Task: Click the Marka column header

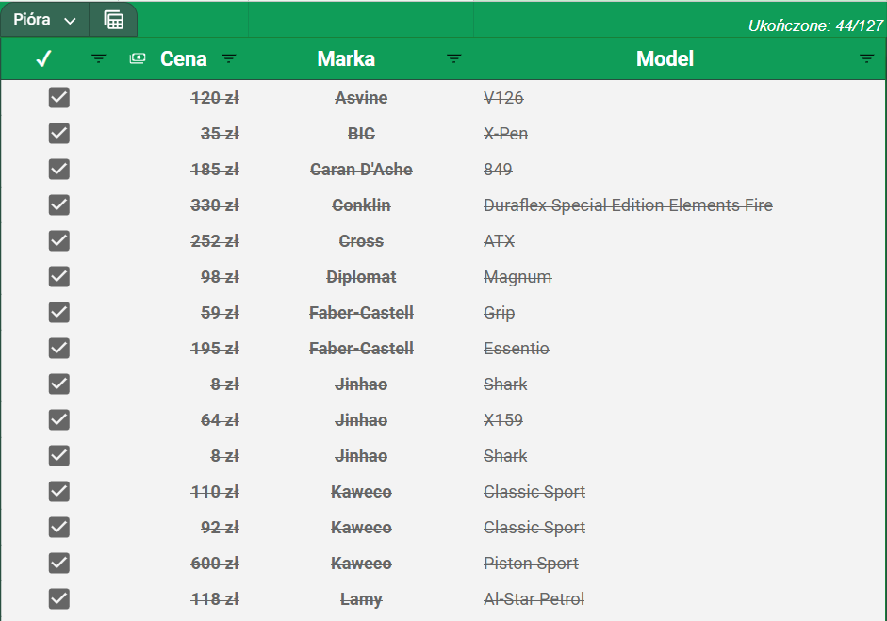Action: click(346, 58)
